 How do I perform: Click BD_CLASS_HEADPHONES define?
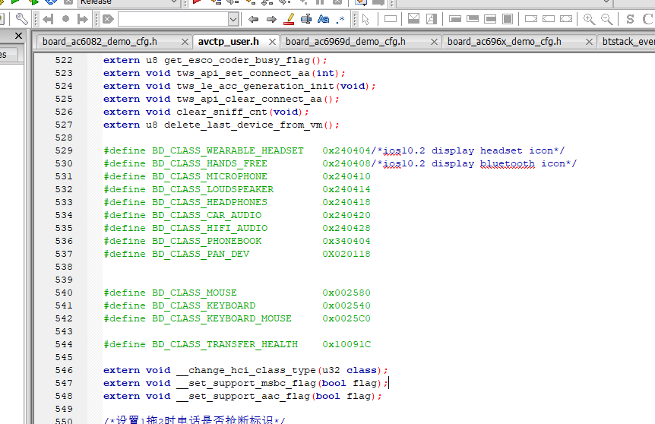tap(209, 202)
